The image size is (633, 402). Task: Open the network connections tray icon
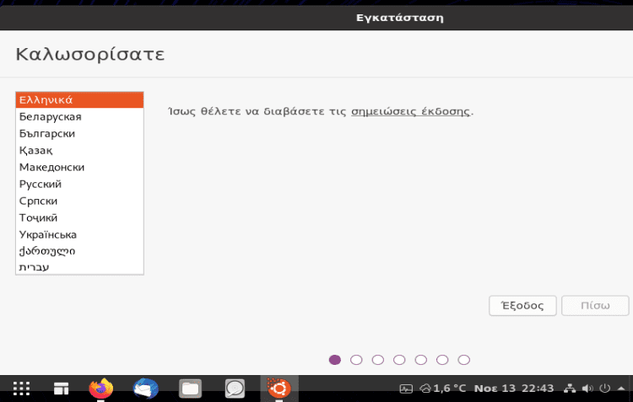570,389
